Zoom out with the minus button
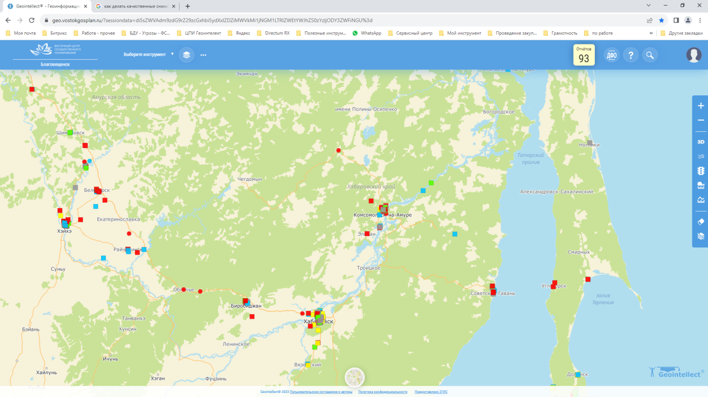Viewport: 708px width, 397px height. click(700, 120)
